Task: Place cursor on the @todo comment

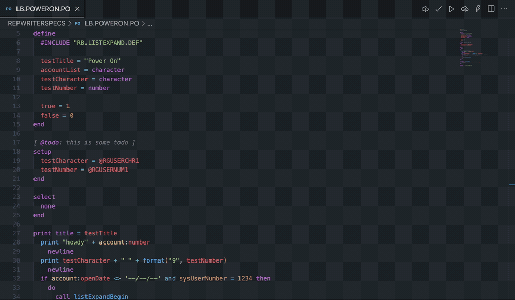Action: click(x=49, y=142)
